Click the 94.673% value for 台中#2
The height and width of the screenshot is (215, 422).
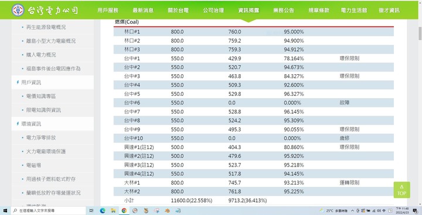click(294, 67)
